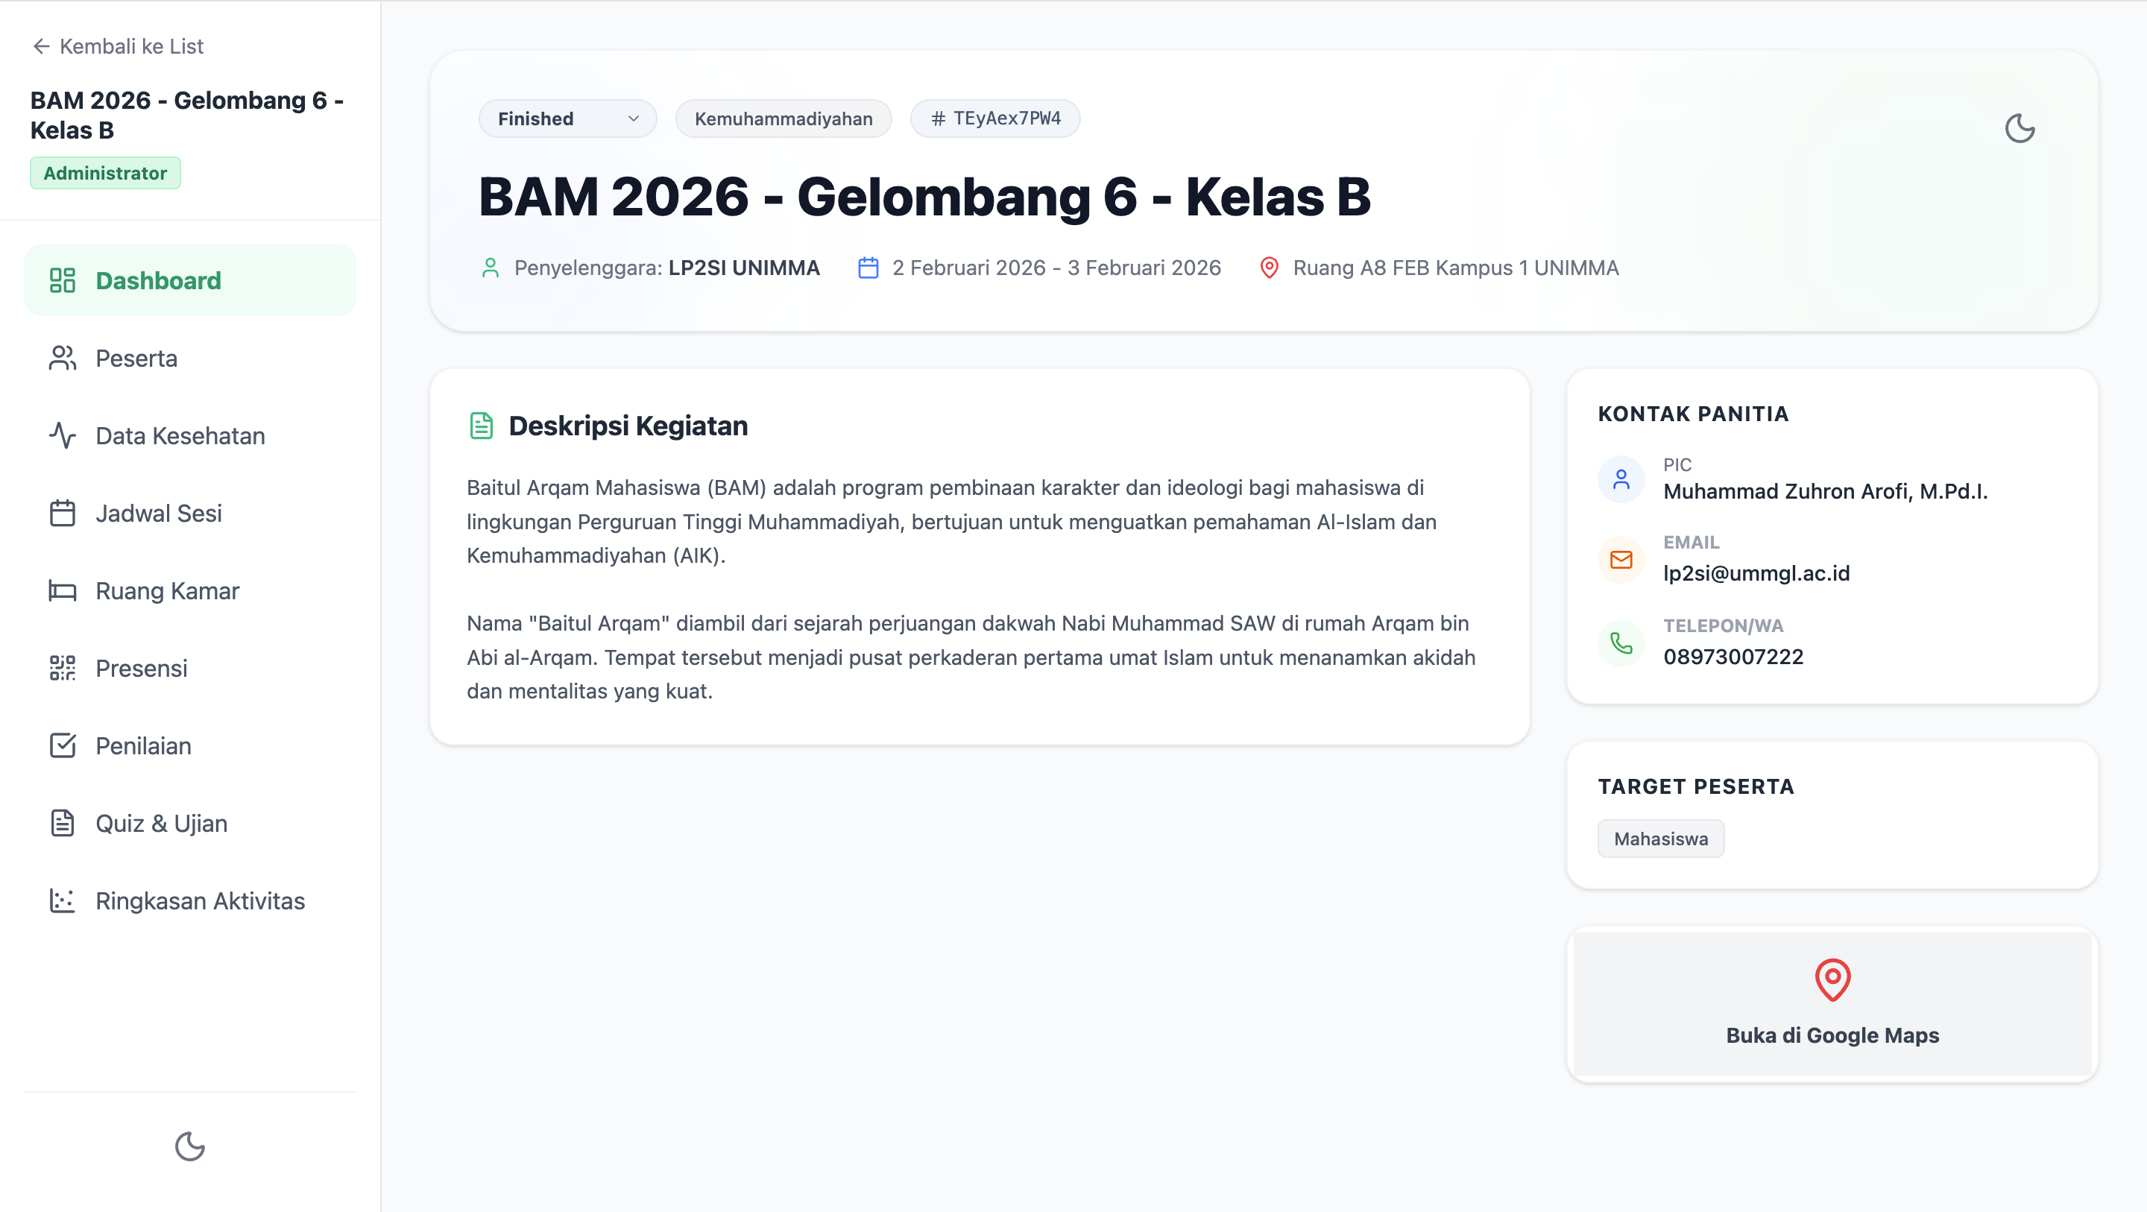
Task: Click the Presensi QR code icon
Action: [63, 668]
